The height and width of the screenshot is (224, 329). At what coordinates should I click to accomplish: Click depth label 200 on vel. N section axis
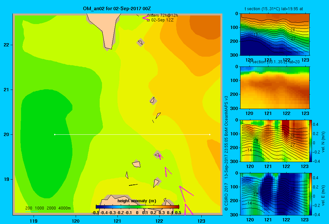(x=234, y=148)
